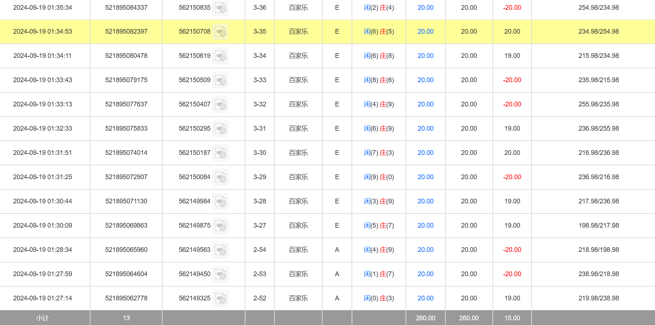This screenshot has height=325, width=655.
Task: Click replay icon next to 562150708
Action: tap(220, 32)
